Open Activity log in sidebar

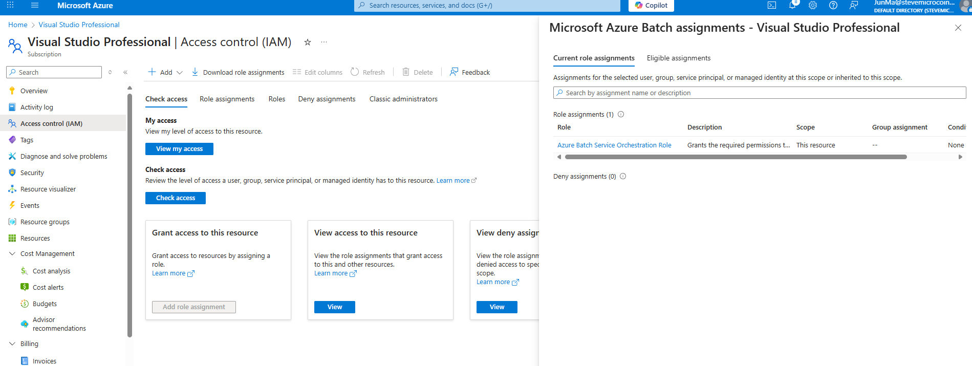coord(36,107)
